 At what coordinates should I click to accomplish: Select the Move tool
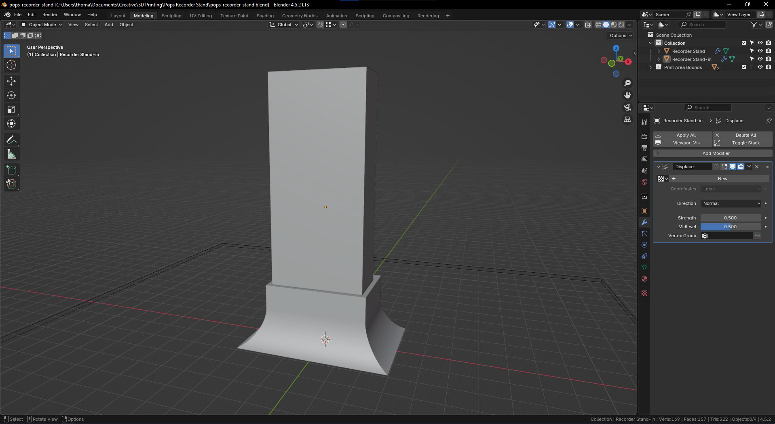pyautogui.click(x=11, y=81)
